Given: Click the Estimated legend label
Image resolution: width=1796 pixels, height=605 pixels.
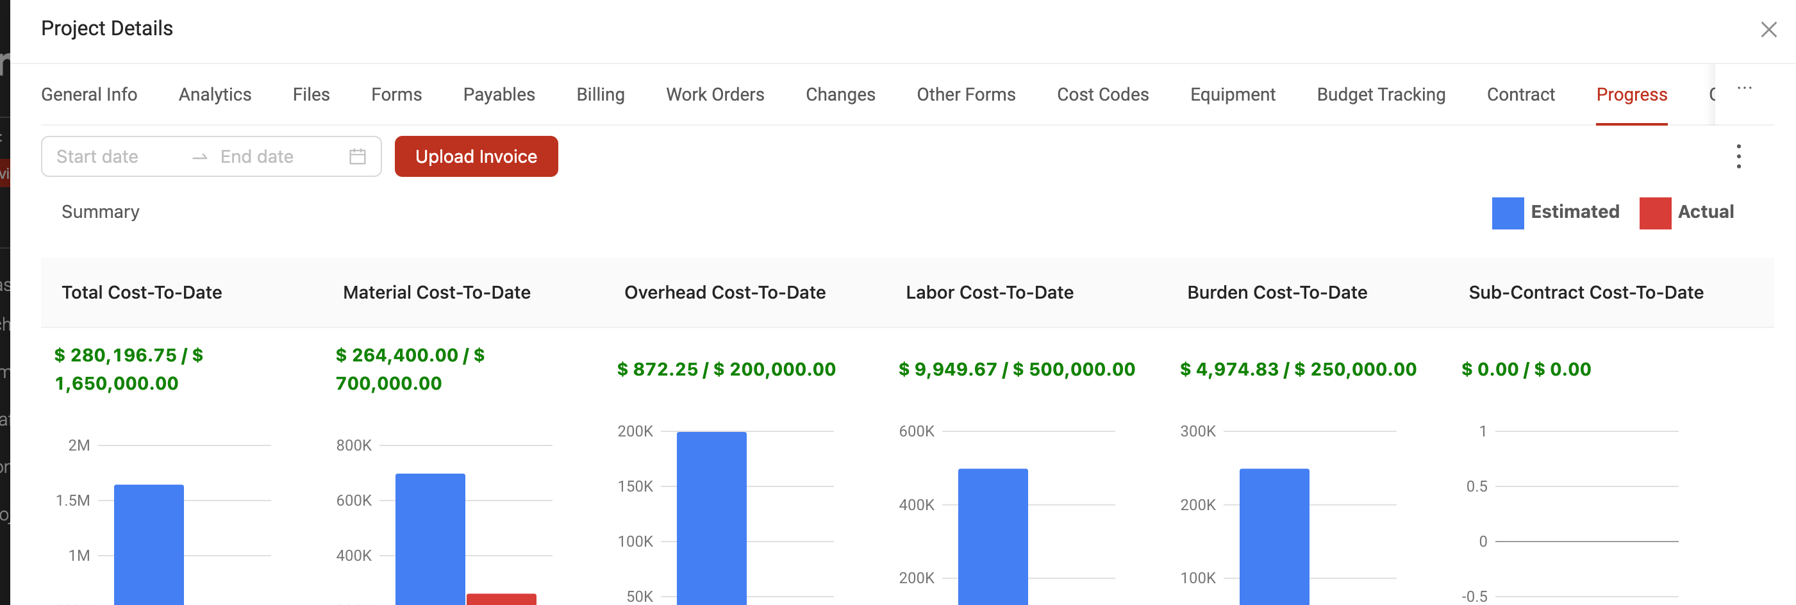Looking at the screenshot, I should [1574, 212].
